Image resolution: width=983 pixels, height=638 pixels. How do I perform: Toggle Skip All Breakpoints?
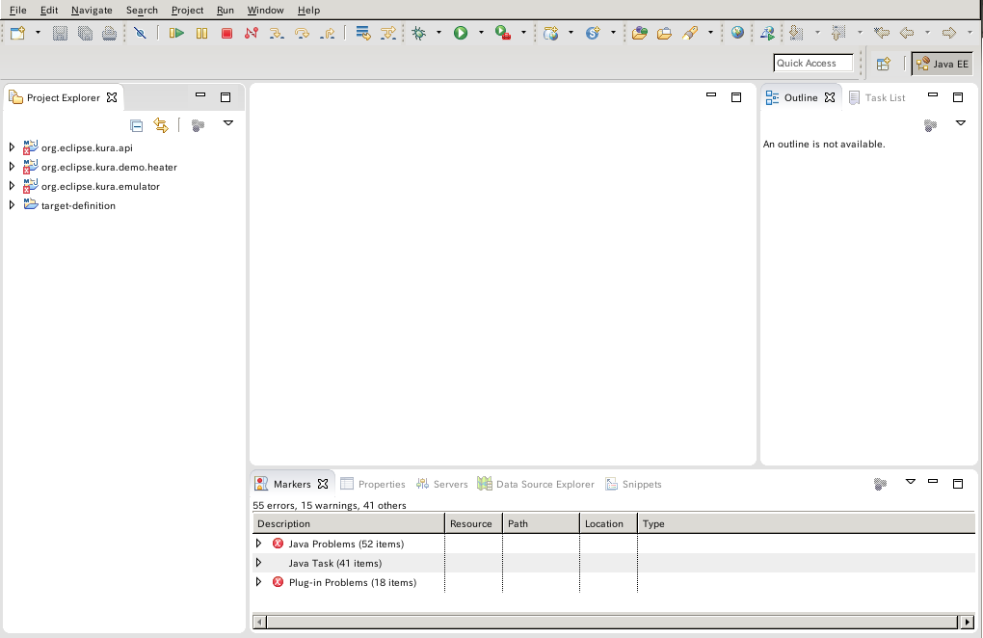click(140, 33)
